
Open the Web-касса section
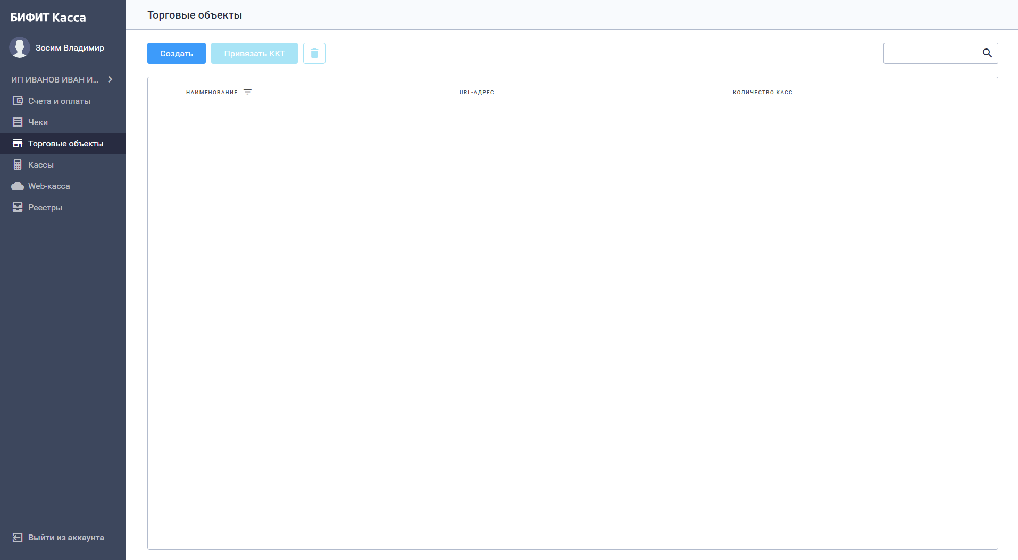pos(63,186)
